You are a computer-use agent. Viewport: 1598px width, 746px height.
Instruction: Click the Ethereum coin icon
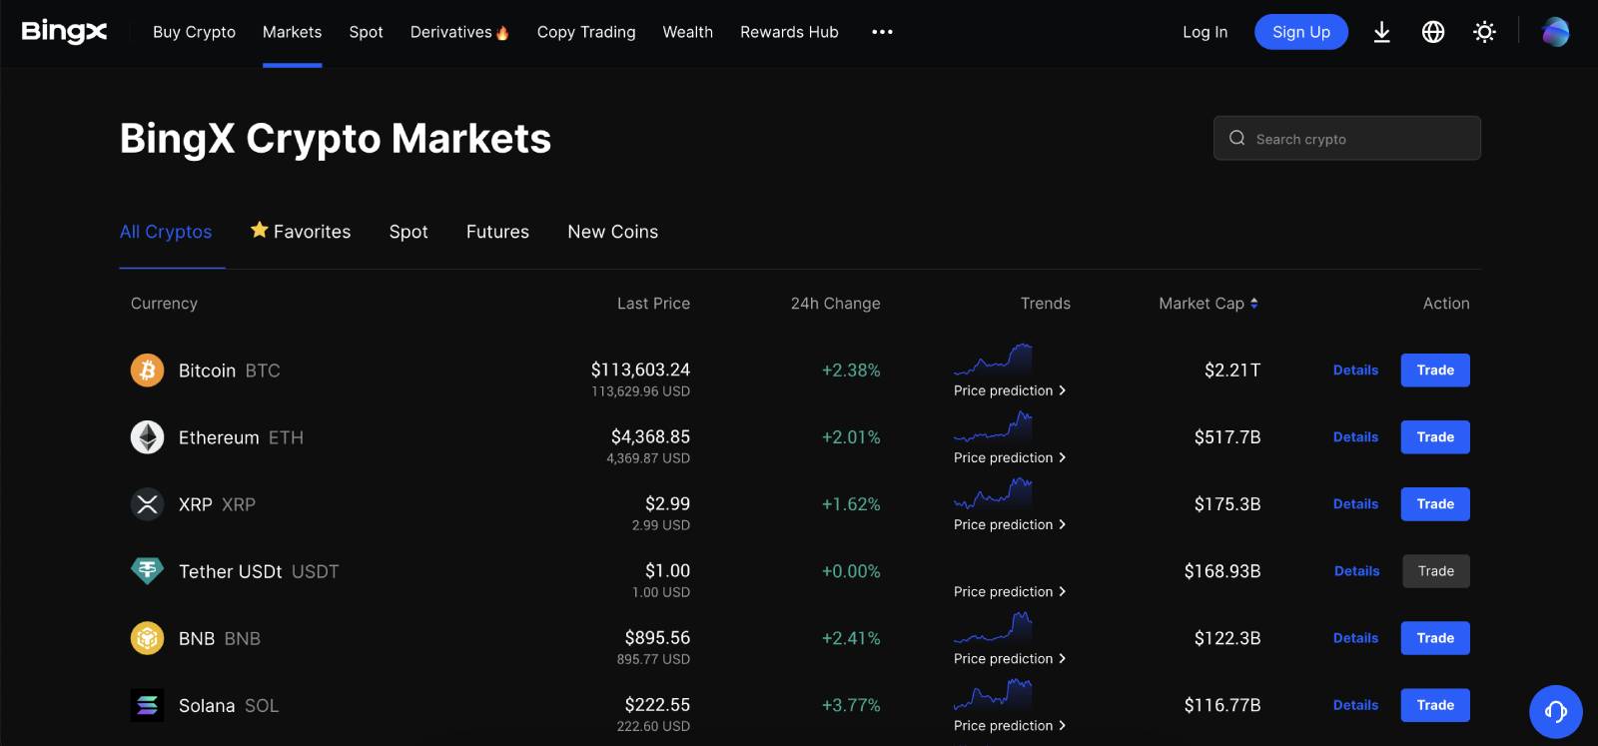(147, 437)
